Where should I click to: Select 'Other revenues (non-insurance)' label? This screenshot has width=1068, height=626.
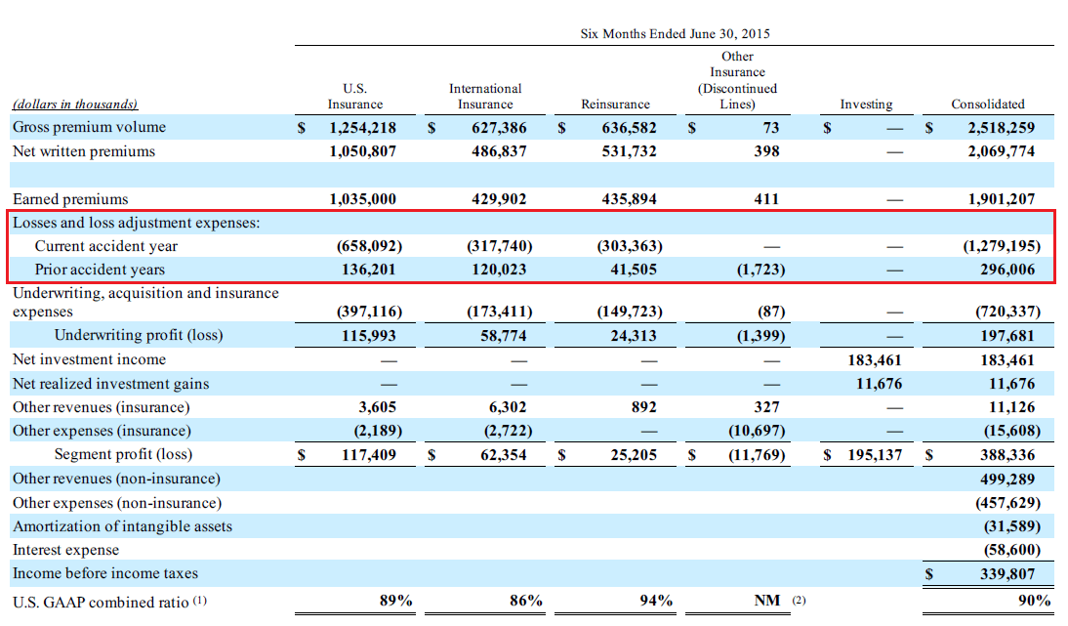(x=116, y=479)
